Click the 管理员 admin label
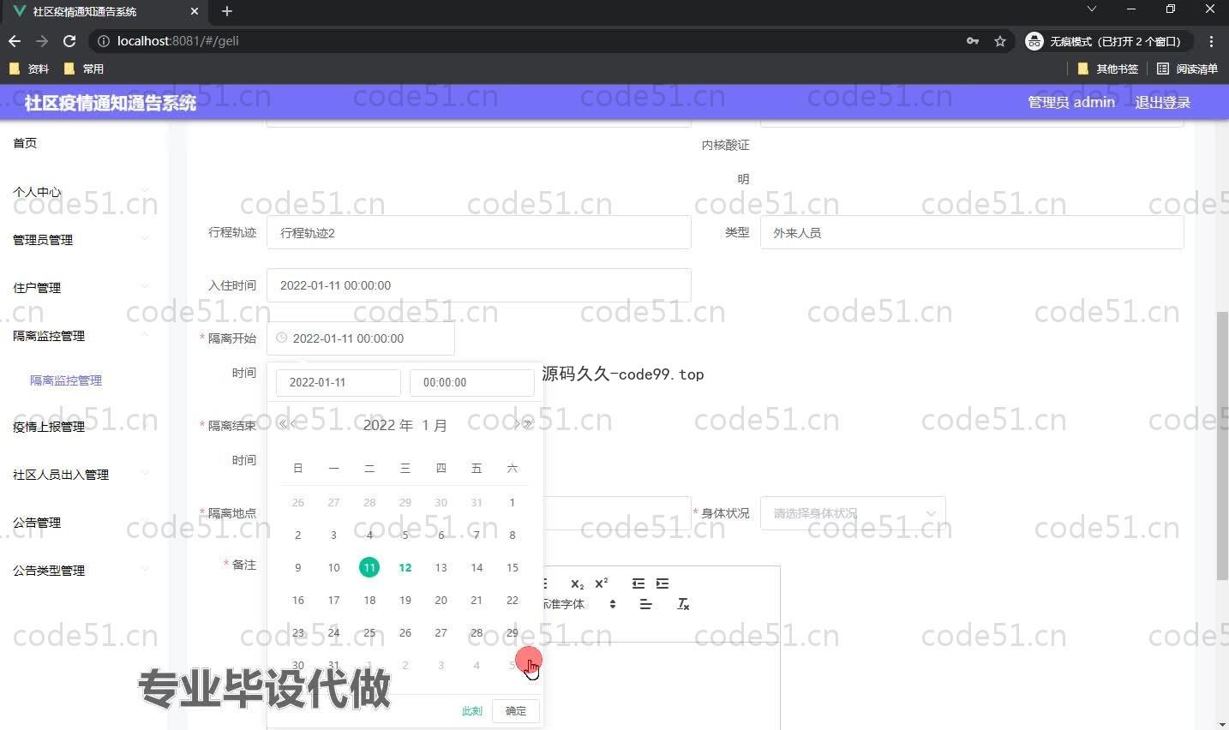This screenshot has width=1229, height=730. point(1071,102)
